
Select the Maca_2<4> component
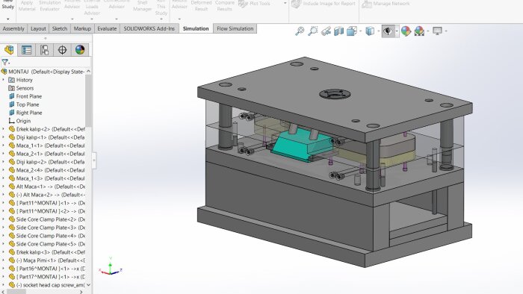[46, 170]
